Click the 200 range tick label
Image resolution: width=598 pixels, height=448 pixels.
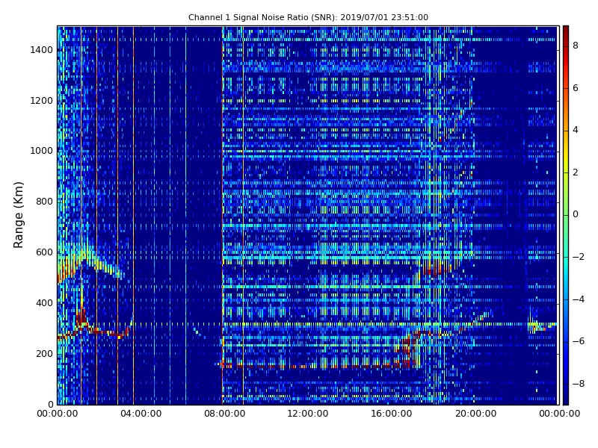click(x=44, y=353)
